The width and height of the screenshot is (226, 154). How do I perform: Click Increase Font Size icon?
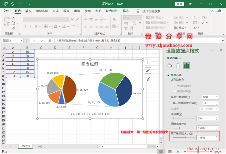click(x=72, y=19)
